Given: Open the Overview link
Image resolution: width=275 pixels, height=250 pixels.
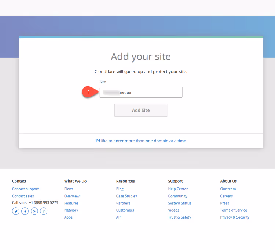Looking at the screenshot, I should pos(72,196).
